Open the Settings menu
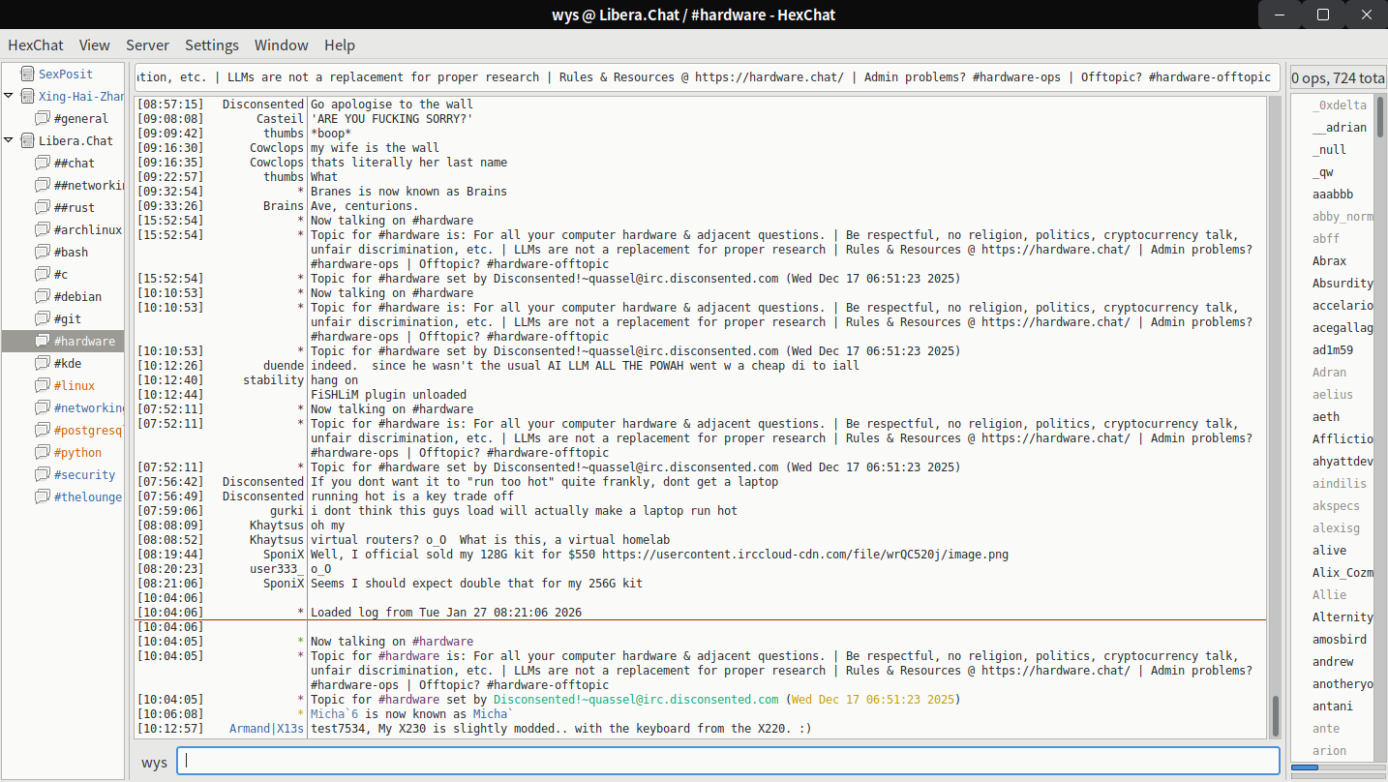This screenshot has width=1388, height=782. [x=212, y=45]
